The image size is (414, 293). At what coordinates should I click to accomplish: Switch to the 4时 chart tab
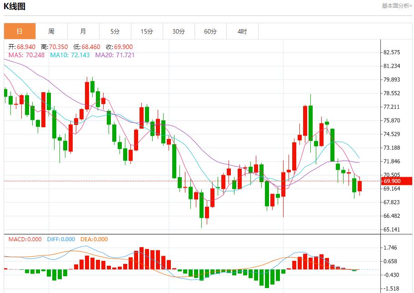click(242, 31)
